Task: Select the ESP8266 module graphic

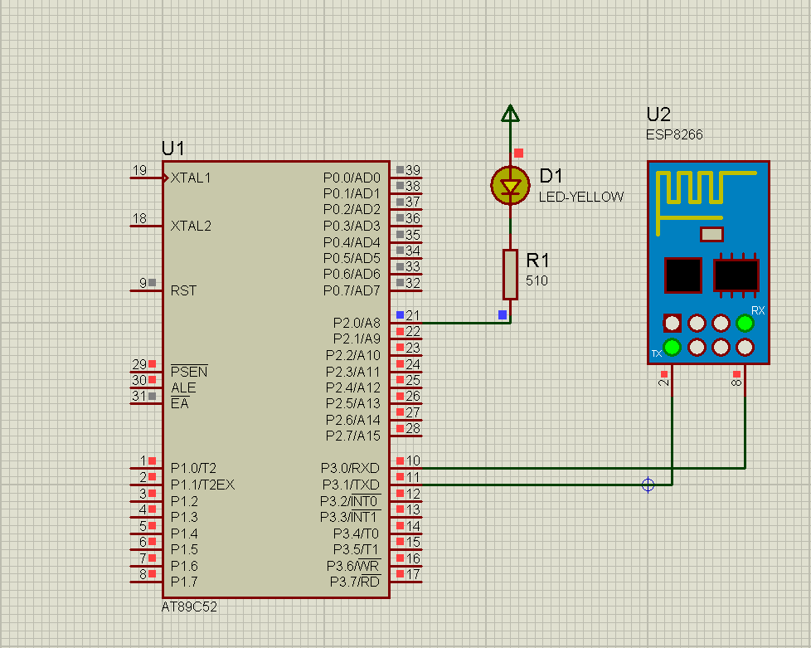Action: tap(709, 262)
